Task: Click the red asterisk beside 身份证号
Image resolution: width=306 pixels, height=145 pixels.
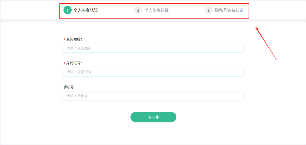Action: [x=65, y=63]
